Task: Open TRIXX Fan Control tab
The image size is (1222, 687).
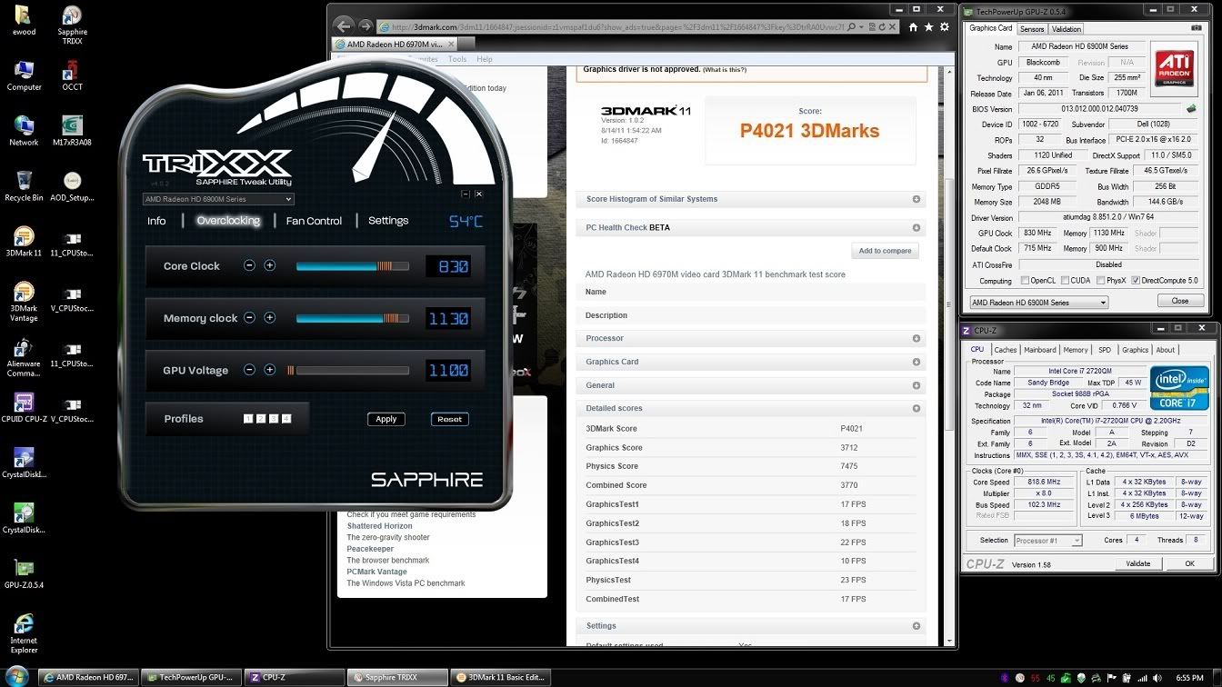Action: pyautogui.click(x=314, y=221)
